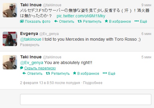Click the speech bubble beside Скрыть переписку
This screenshot has height=108, width=154.
[x=22, y=68]
